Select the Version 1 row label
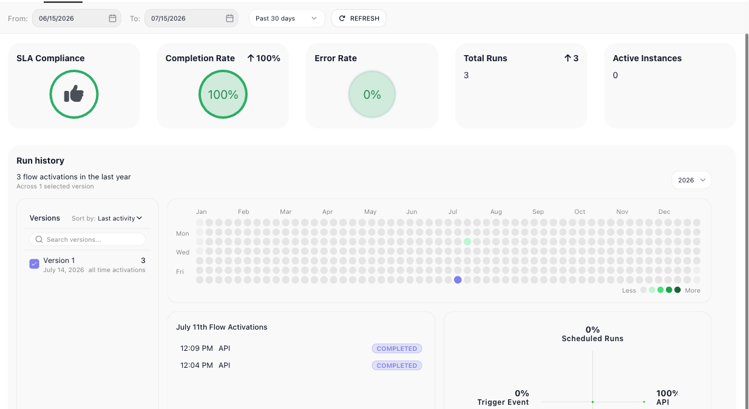This screenshot has width=749, height=409. [59, 261]
